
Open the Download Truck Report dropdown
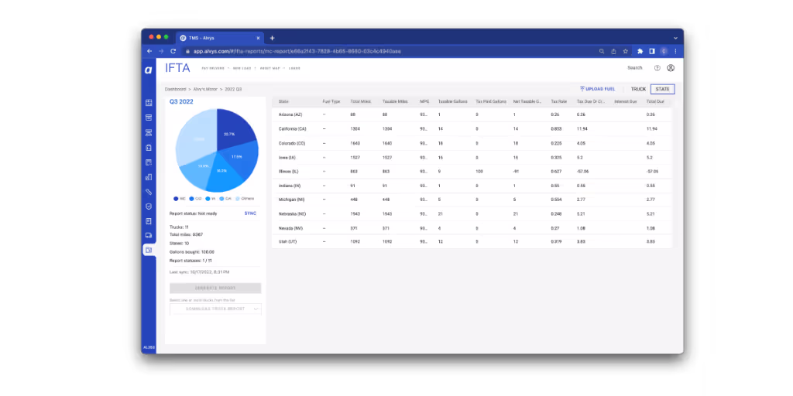coord(215,309)
